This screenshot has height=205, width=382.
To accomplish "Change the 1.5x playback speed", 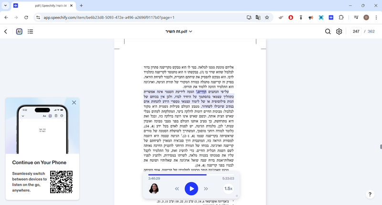I will [228, 189].
